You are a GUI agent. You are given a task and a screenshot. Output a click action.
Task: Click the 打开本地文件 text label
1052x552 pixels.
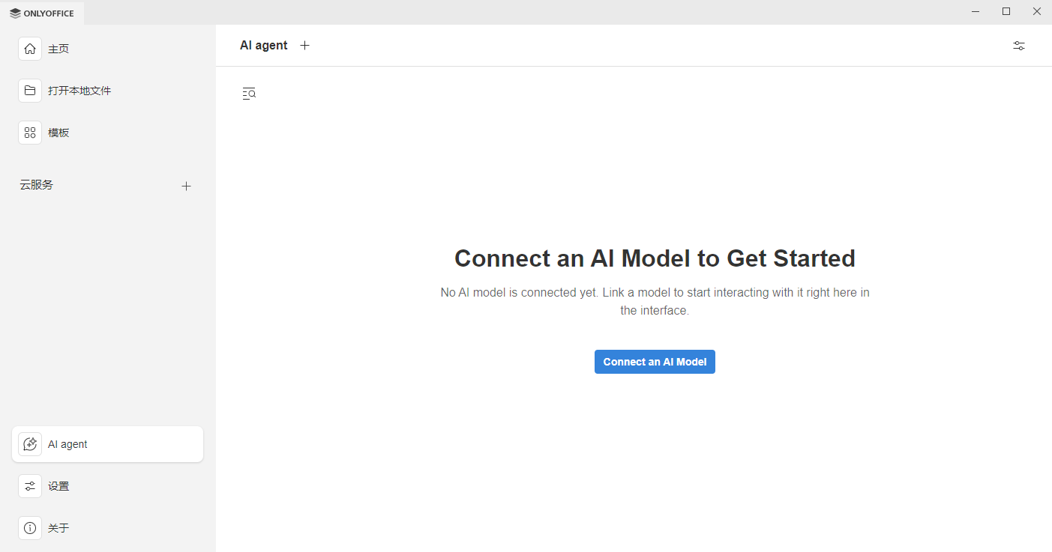79,91
